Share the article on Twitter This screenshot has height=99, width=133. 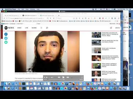(x=6, y=38)
